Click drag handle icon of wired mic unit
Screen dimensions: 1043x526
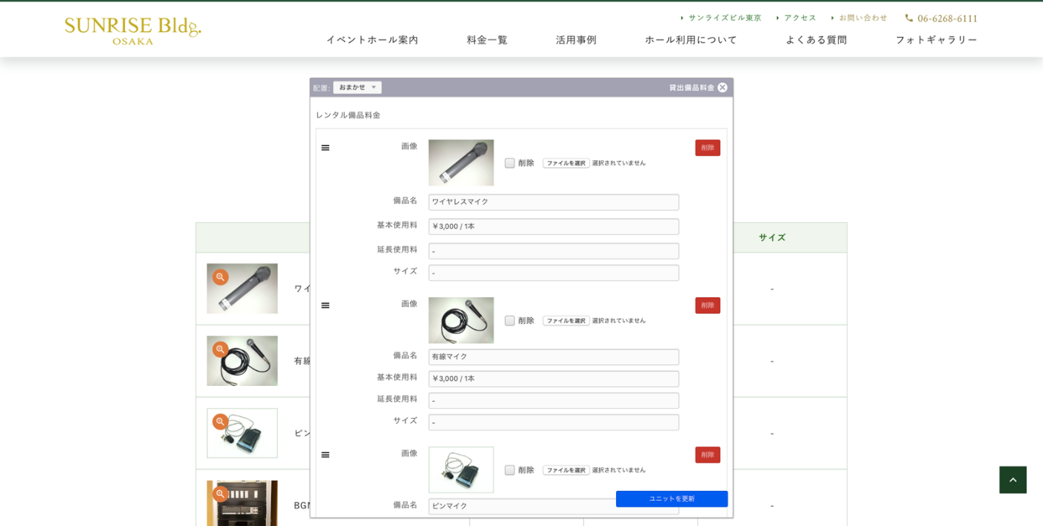(325, 305)
